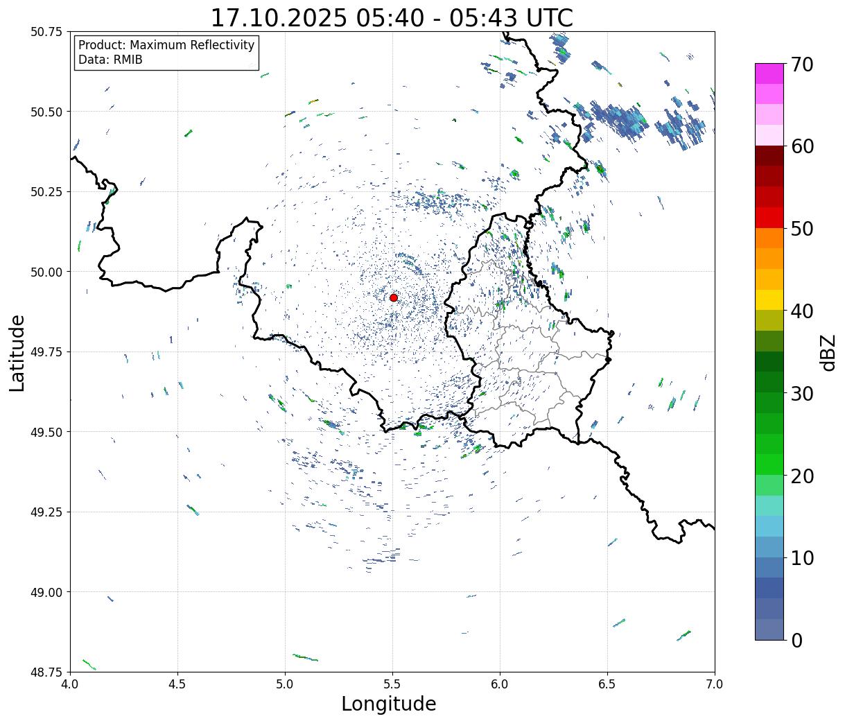The image size is (845, 721).
Task: Click the plot title '17.10.2025 05:40 - 05:43 UTC'
Action: [x=392, y=17]
